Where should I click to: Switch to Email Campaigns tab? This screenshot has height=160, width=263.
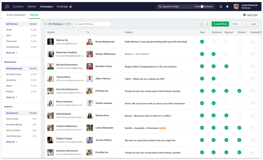(x=16, y=15)
